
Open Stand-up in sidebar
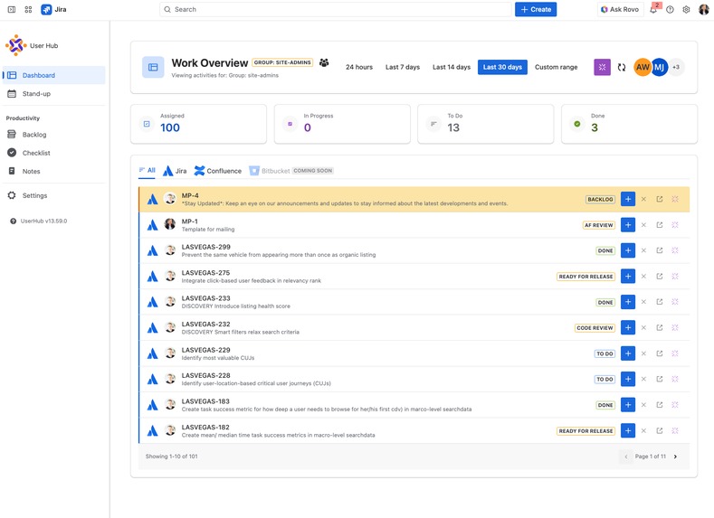tap(53, 94)
